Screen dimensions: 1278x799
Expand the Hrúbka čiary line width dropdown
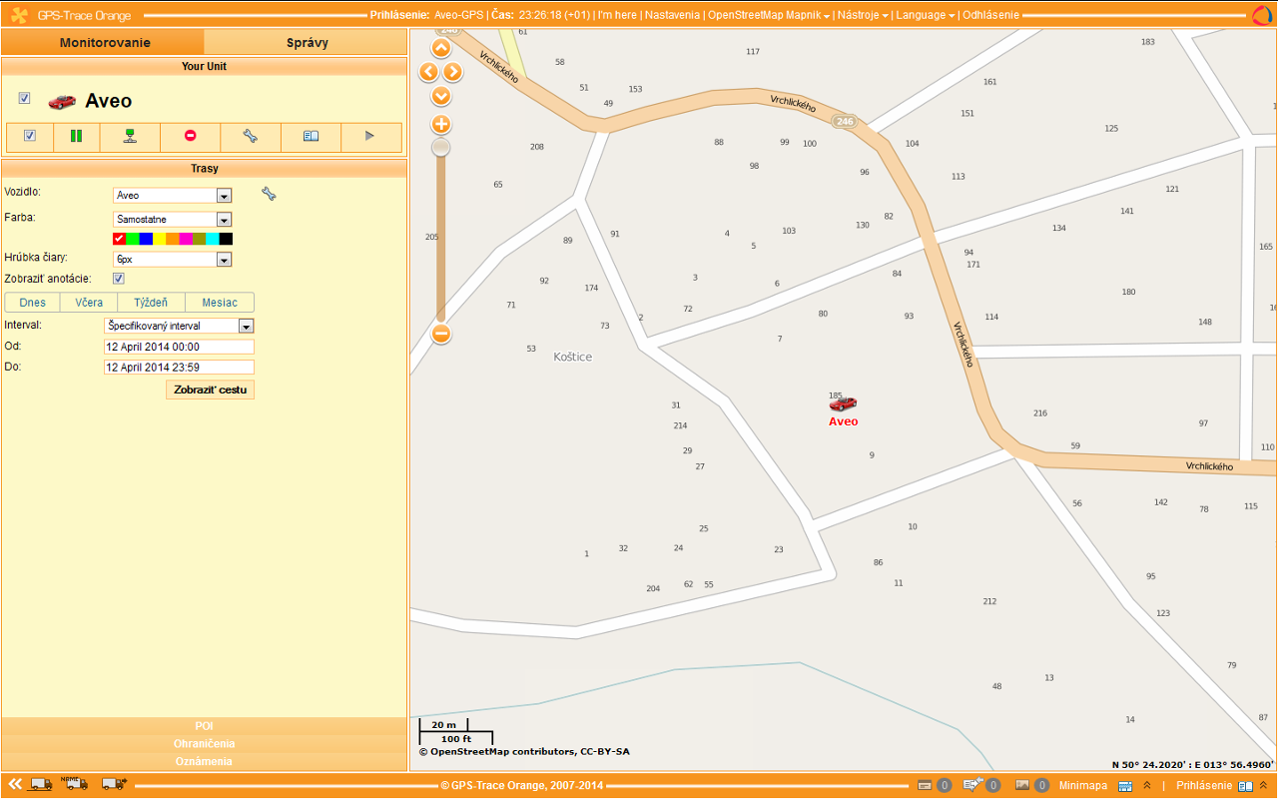(x=224, y=260)
